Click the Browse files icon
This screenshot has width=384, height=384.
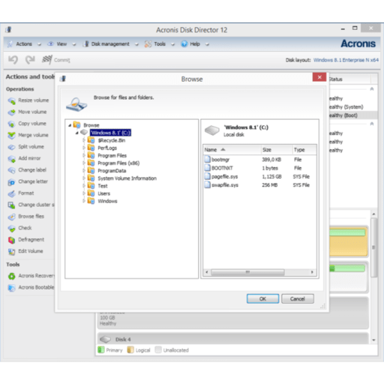tap(11, 217)
